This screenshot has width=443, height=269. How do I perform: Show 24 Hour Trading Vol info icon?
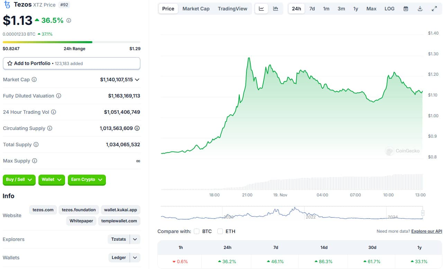tap(53, 112)
